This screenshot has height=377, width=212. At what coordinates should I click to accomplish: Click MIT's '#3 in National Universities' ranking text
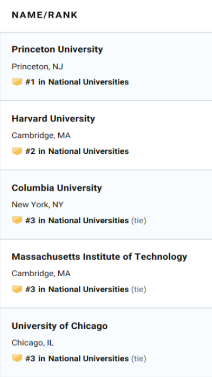77,289
